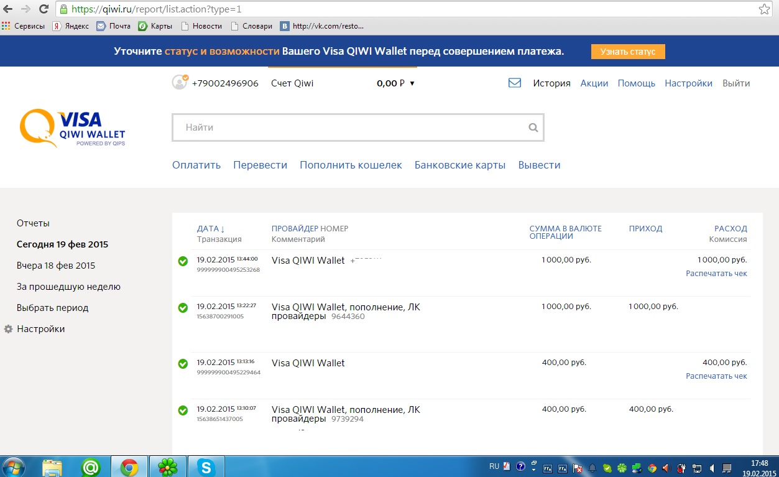This screenshot has width=779, height=477.
Task: Click the tray bell notification icon
Action: click(592, 468)
